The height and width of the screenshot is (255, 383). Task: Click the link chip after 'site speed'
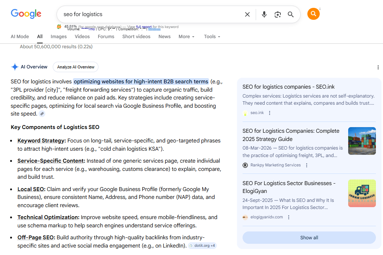42,114
